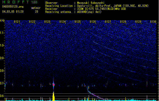
Task: Click the 'Receiving Location' label
Action: (x=59, y=6)
